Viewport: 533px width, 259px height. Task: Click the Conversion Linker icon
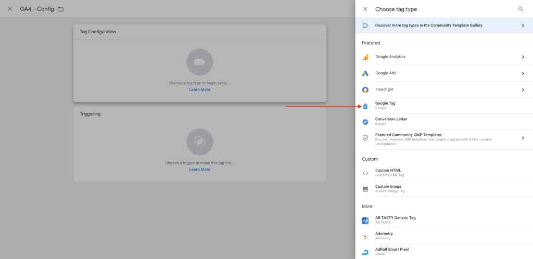coord(365,122)
